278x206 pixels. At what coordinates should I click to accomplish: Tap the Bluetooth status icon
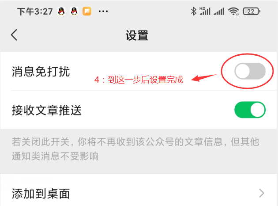pos(194,11)
